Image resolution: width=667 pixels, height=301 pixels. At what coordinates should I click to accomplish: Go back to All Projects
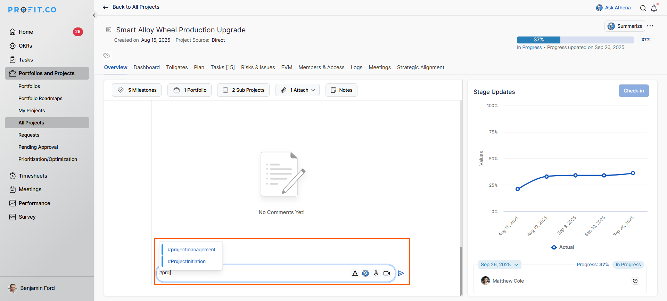(131, 7)
